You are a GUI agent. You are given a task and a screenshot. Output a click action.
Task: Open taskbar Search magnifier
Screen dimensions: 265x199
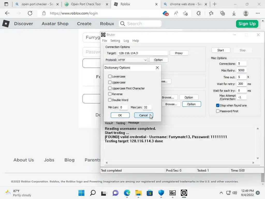click(93, 193)
